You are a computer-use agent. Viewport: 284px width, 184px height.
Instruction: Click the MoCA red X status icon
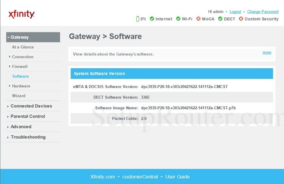tap(198, 19)
